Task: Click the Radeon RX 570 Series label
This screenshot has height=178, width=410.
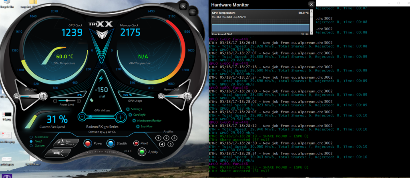Action: point(102,127)
